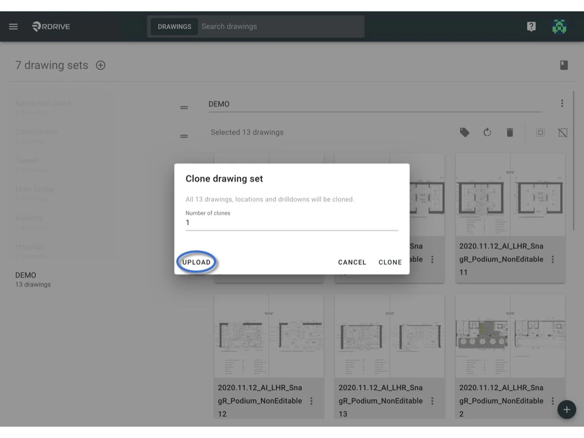Open options menu for drawing 13

(432, 401)
